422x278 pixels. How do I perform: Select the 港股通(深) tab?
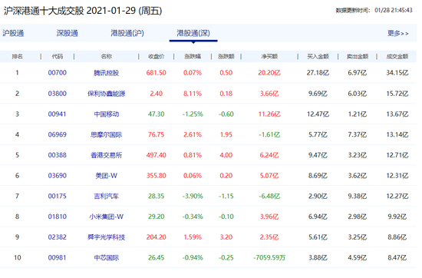click(193, 33)
